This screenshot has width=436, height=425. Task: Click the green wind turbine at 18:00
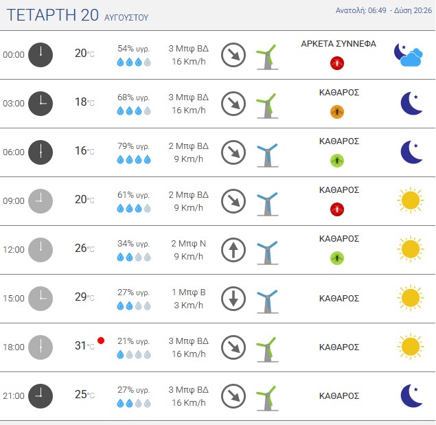click(267, 349)
